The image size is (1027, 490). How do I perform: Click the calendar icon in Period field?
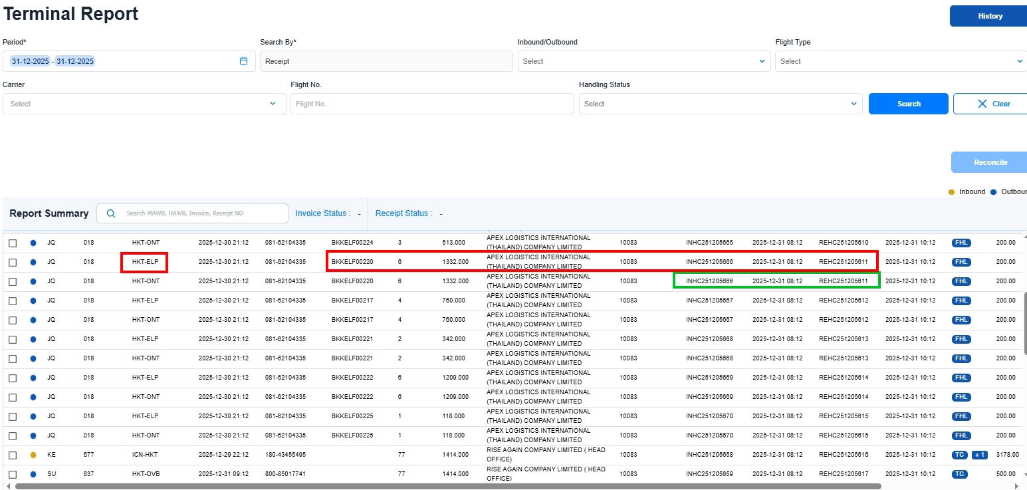pos(243,61)
